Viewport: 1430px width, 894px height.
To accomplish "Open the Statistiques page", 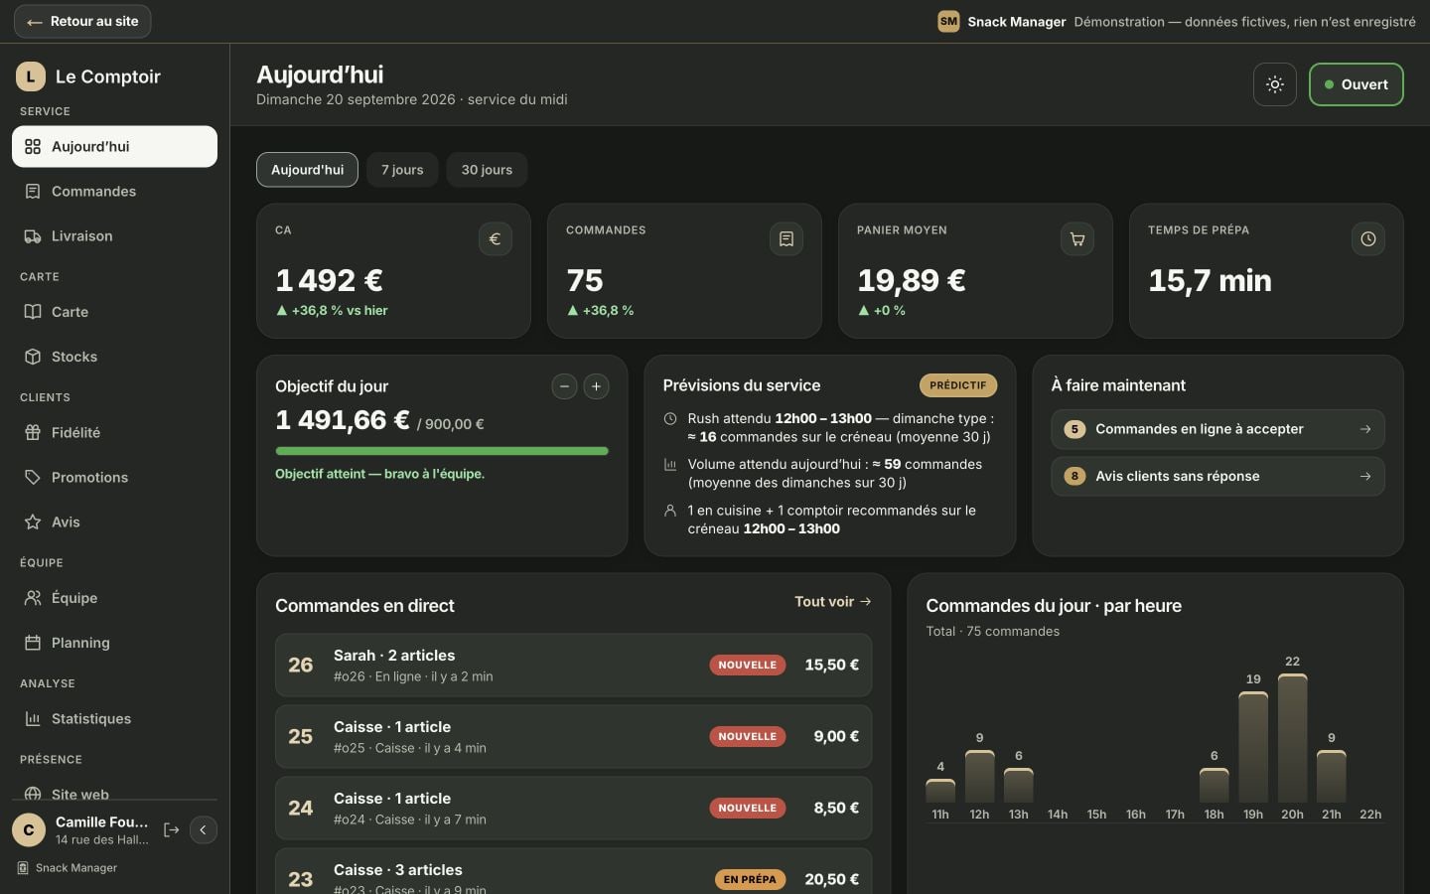I will (x=114, y=719).
